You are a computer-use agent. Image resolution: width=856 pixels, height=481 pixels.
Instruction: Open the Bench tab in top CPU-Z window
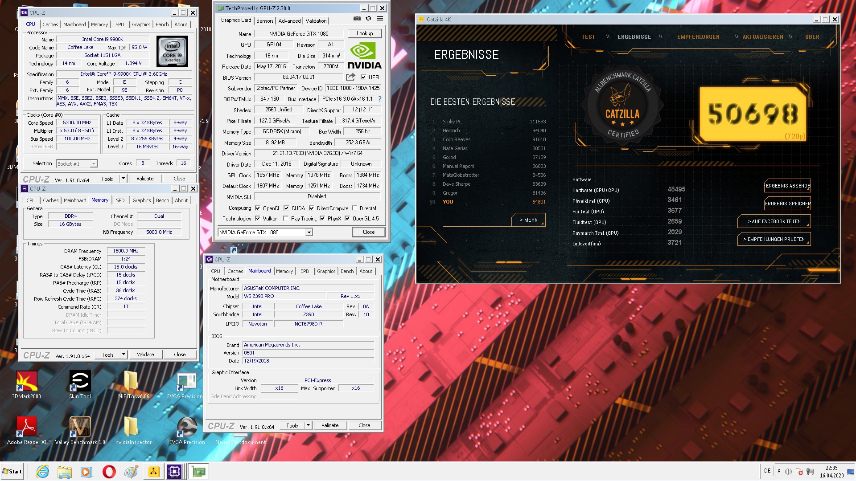click(162, 24)
